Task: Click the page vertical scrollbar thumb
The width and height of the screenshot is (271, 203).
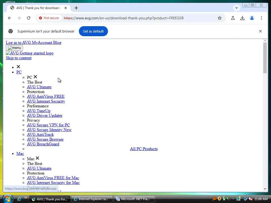Action: tap(265, 58)
